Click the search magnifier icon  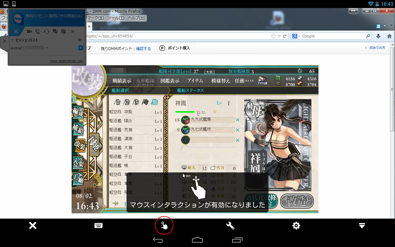[368, 36]
